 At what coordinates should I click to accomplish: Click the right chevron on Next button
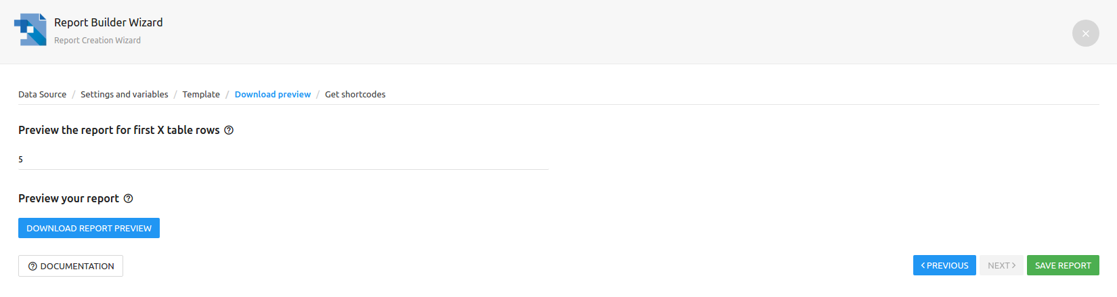(x=1013, y=265)
